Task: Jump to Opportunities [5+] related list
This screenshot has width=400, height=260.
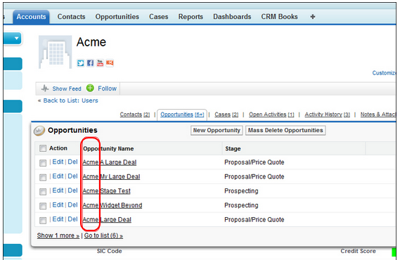Action: click(182, 115)
